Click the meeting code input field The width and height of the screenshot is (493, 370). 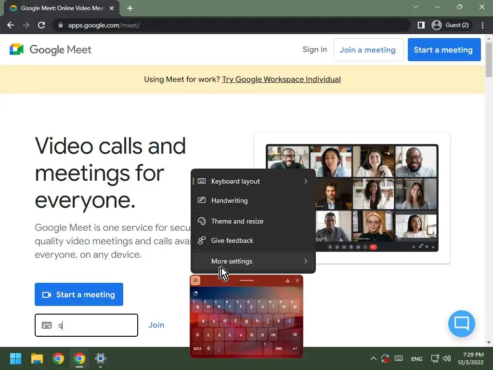87,325
